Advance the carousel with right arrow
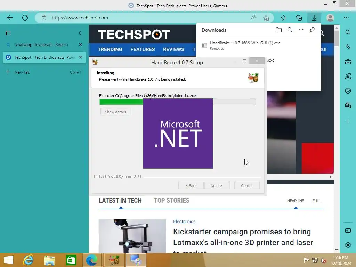Image resolution: width=356 pixels, height=267 pixels. pyautogui.click(x=331, y=177)
